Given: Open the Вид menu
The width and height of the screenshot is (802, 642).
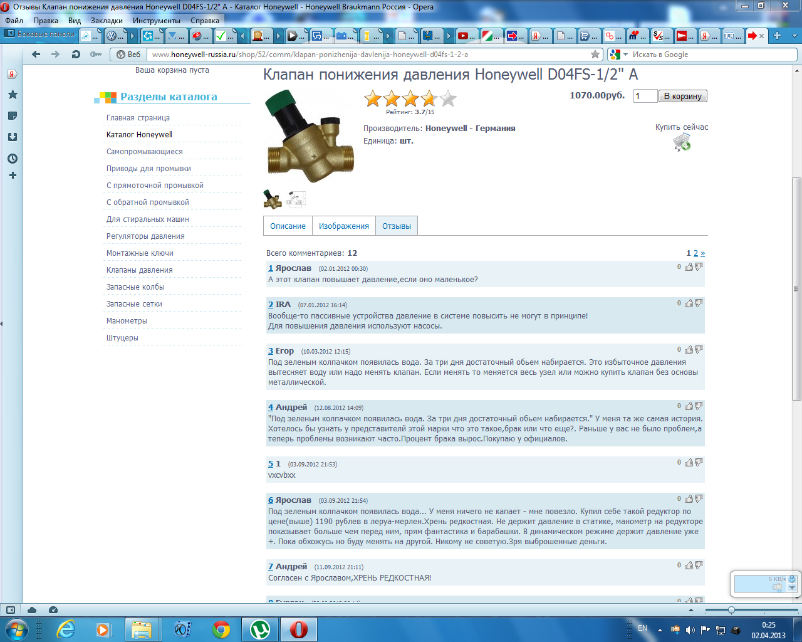Looking at the screenshot, I should click(x=75, y=21).
